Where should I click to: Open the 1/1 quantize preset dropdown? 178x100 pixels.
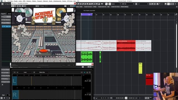[x=143, y=4]
